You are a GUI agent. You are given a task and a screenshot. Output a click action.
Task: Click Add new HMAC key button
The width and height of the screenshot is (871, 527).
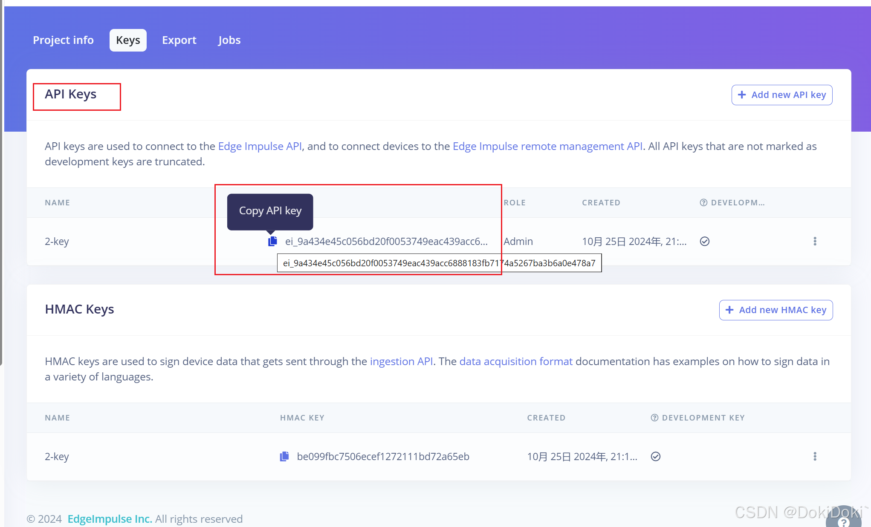[776, 310]
